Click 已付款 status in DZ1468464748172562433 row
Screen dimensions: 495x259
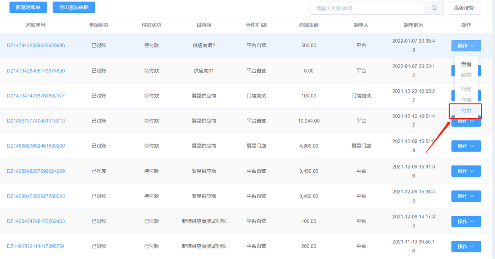coord(152,222)
